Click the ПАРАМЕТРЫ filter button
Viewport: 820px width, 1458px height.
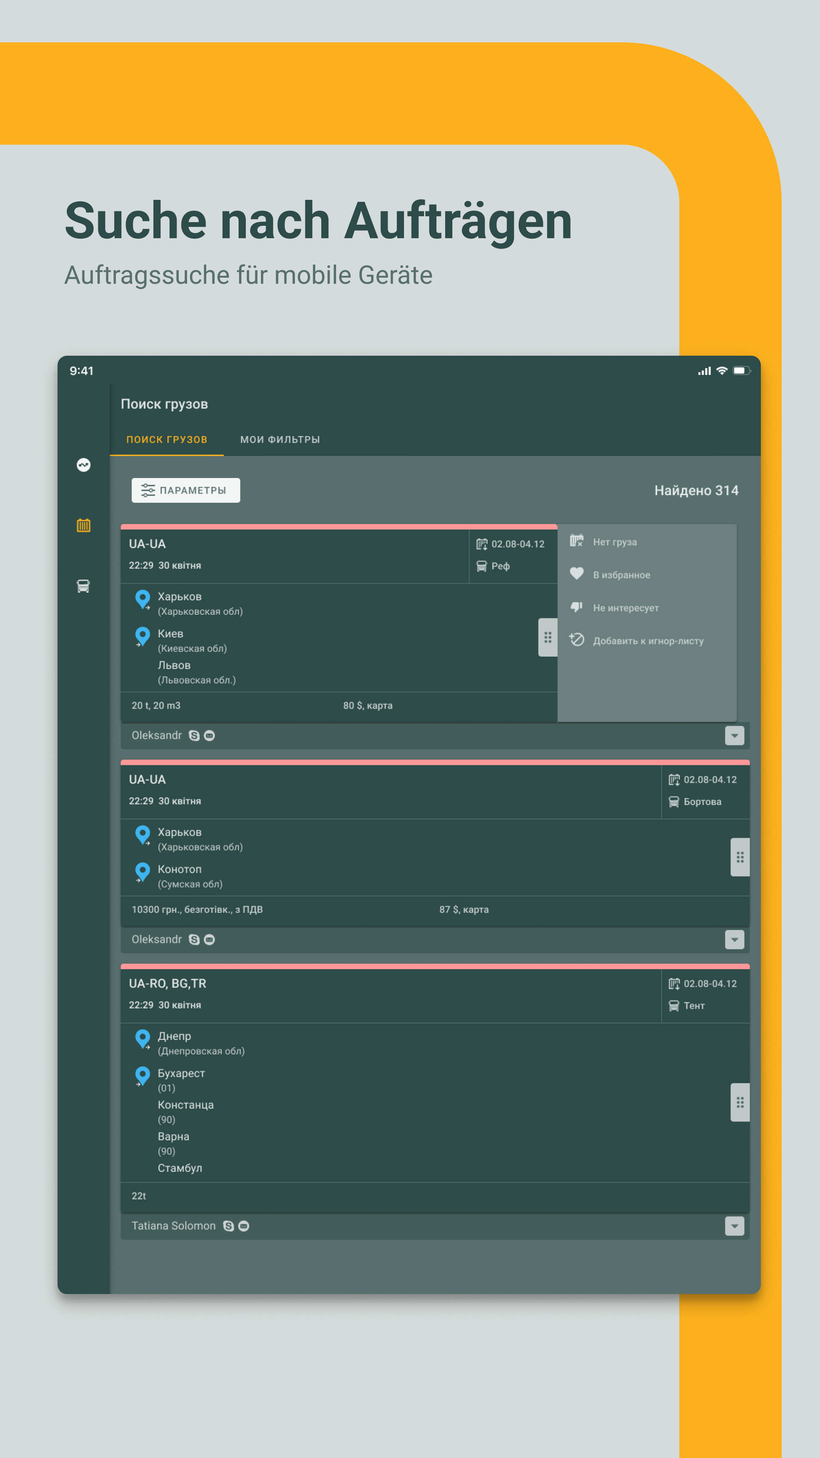click(x=185, y=490)
